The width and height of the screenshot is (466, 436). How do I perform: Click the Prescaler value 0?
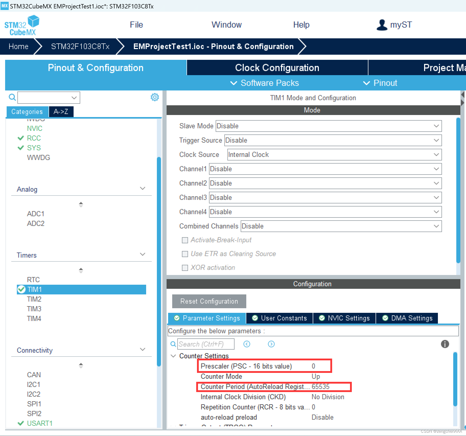pos(313,366)
